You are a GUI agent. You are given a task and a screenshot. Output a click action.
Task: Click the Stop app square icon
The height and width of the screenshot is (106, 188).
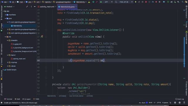pos(160,2)
